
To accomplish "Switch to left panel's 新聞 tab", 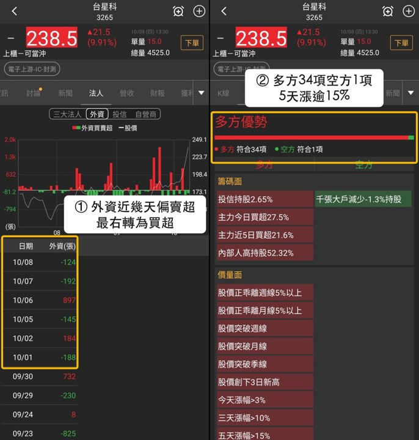I will click(x=65, y=93).
